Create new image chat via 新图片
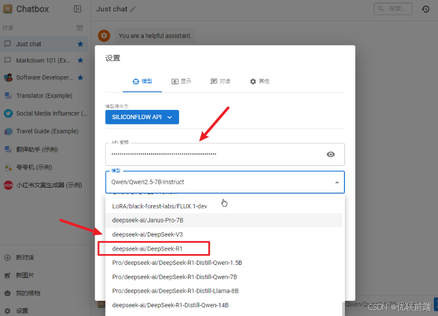 click(44, 275)
